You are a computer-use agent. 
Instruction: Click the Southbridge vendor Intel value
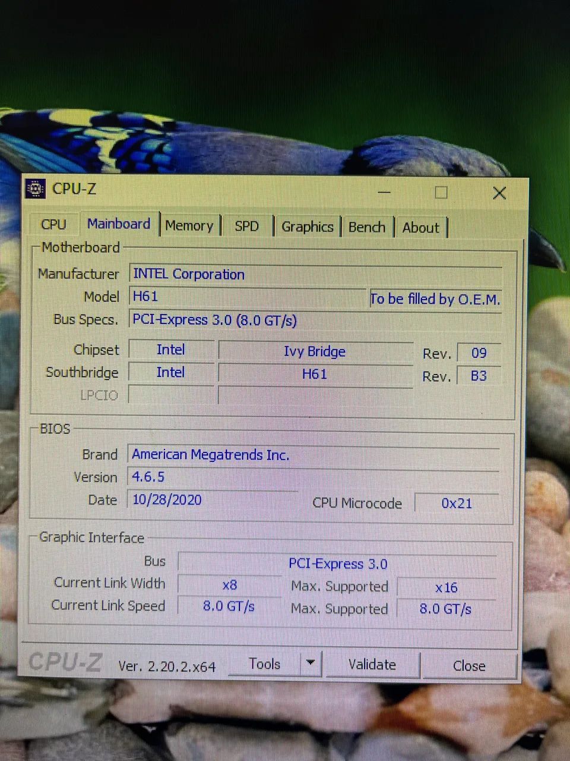point(170,373)
